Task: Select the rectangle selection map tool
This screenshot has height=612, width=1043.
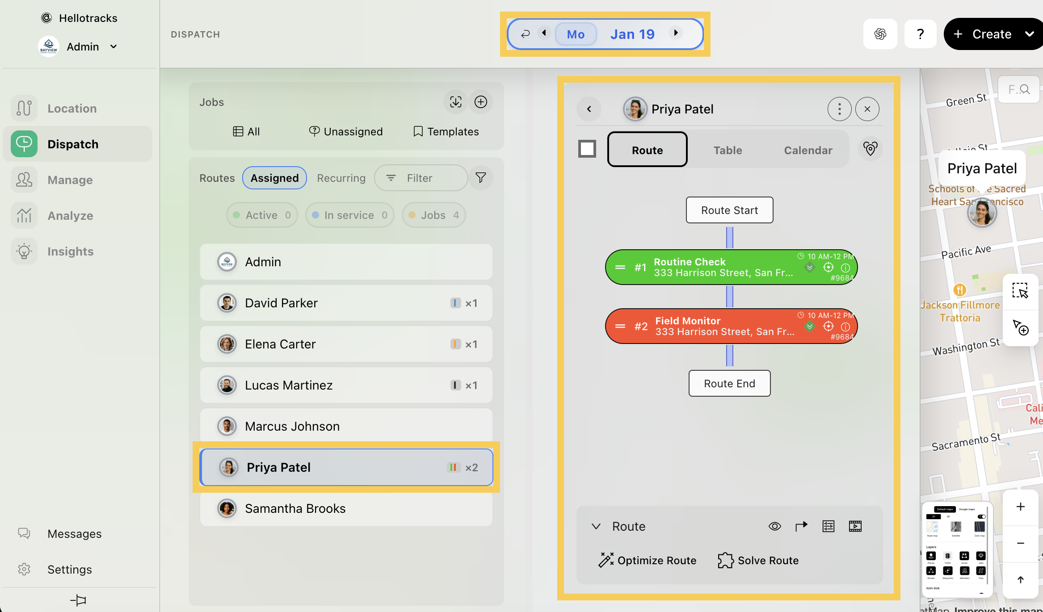Action: click(x=1020, y=291)
